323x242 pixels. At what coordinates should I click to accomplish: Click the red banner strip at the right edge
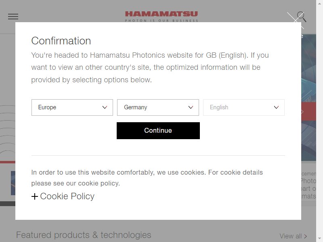pos(308,111)
